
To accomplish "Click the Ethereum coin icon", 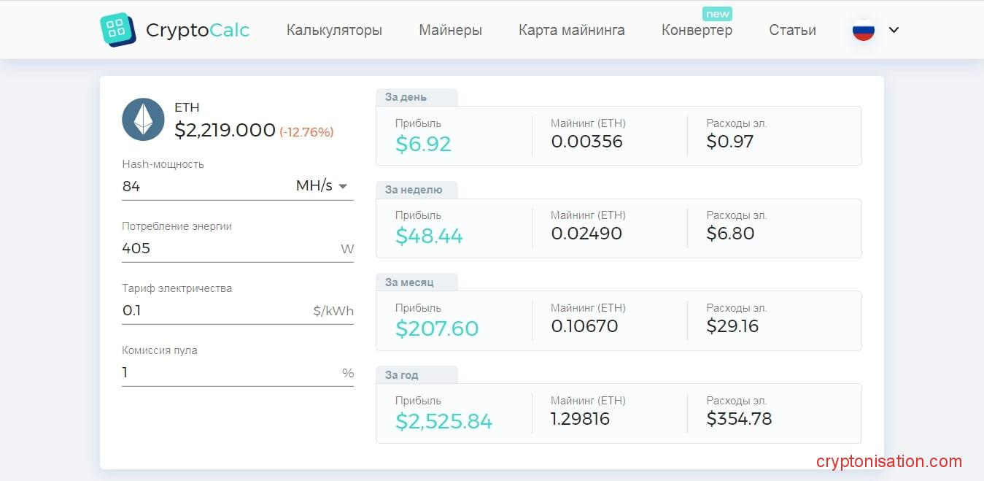I will tap(143, 119).
